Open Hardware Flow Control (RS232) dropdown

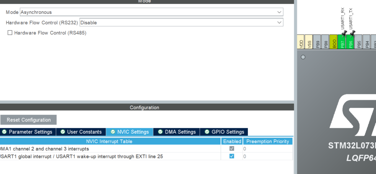[x=181, y=23]
